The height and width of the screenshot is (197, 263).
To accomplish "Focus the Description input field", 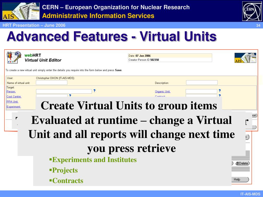I will tap(202, 82).
